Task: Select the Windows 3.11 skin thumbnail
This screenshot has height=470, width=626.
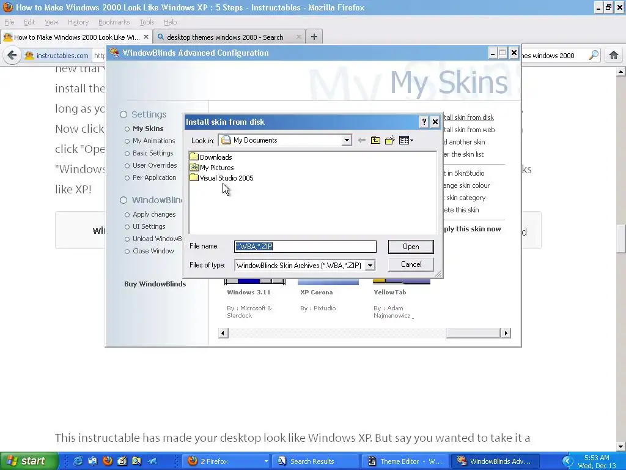Action: (x=255, y=282)
